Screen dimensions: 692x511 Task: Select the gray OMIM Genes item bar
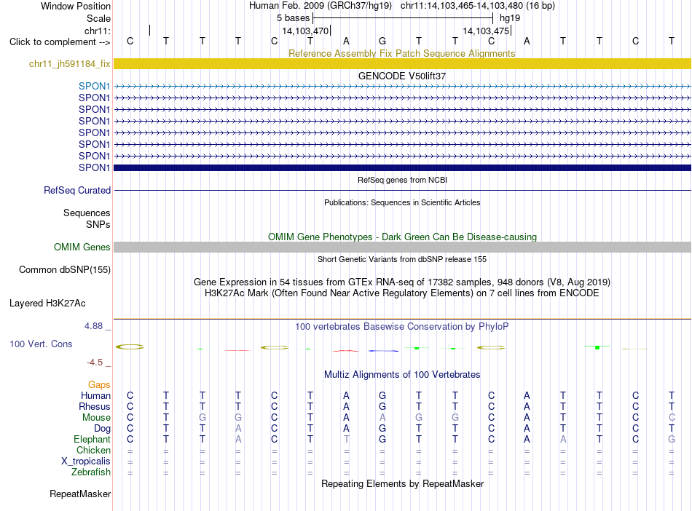click(x=402, y=247)
